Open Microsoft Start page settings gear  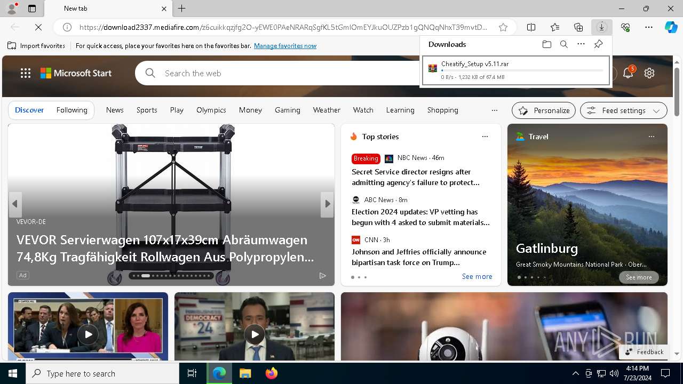pos(649,73)
